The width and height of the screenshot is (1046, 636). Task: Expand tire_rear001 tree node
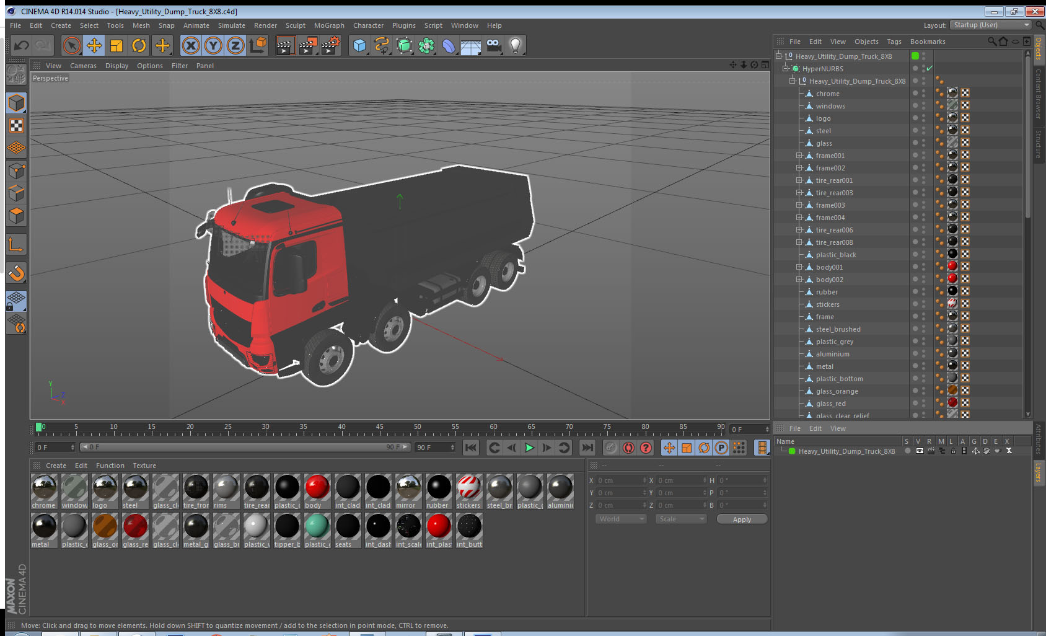pyautogui.click(x=799, y=180)
